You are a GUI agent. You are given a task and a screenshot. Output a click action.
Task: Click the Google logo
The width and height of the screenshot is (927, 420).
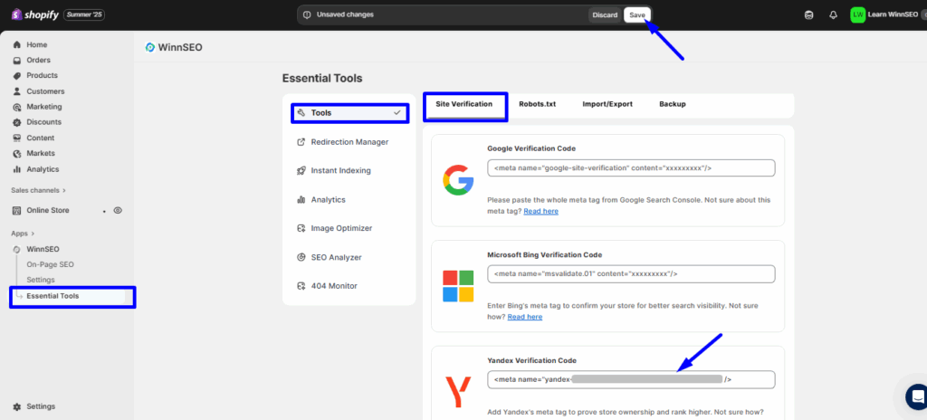458,180
